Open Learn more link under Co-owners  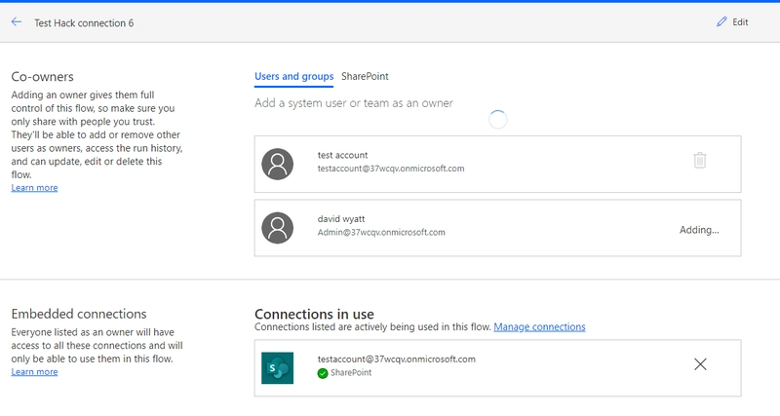pos(34,187)
